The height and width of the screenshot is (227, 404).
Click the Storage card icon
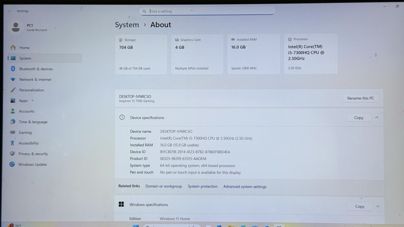pyautogui.click(x=121, y=40)
